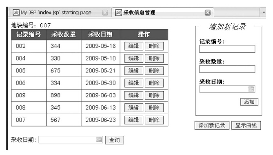Viewport: 273px width, 155px height.
Task: Click 编辑 for record 005
Action: (134, 71)
